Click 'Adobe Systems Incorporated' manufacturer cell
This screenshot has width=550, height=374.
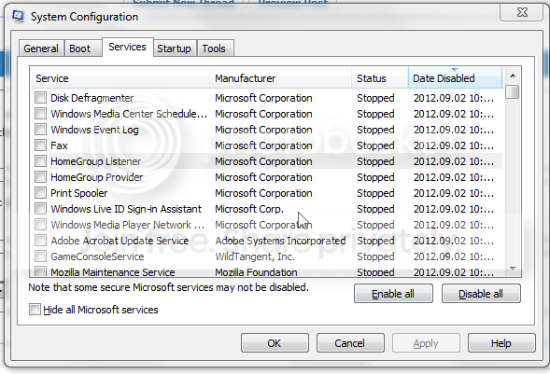coord(280,241)
